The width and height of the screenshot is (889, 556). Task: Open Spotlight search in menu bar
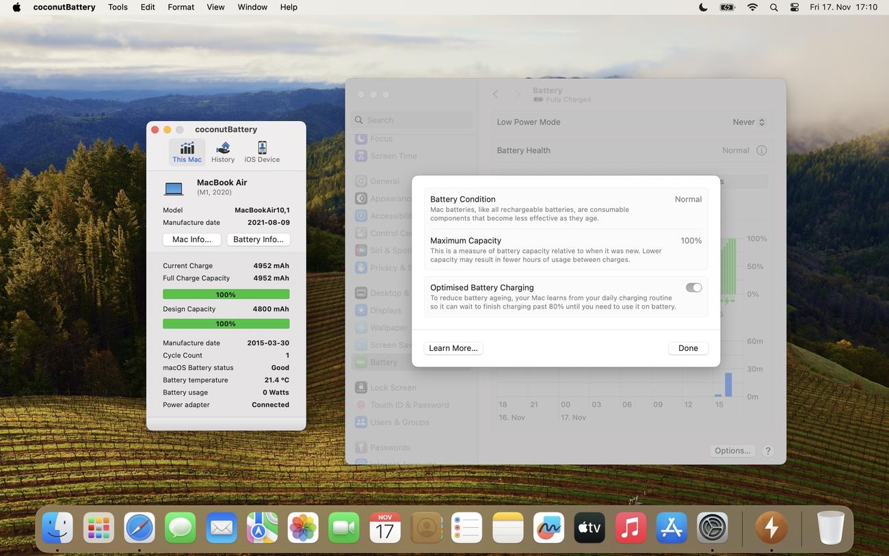773,7
